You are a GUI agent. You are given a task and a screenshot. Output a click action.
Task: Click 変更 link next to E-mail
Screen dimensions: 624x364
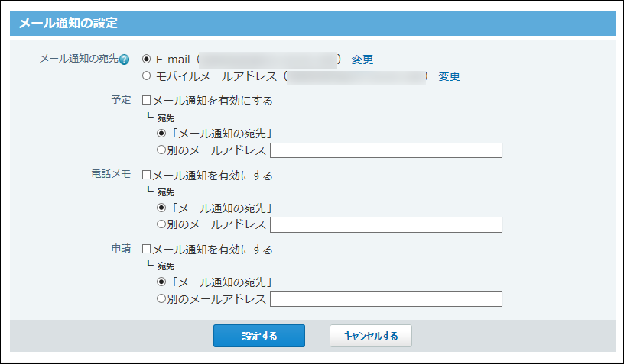click(x=362, y=60)
